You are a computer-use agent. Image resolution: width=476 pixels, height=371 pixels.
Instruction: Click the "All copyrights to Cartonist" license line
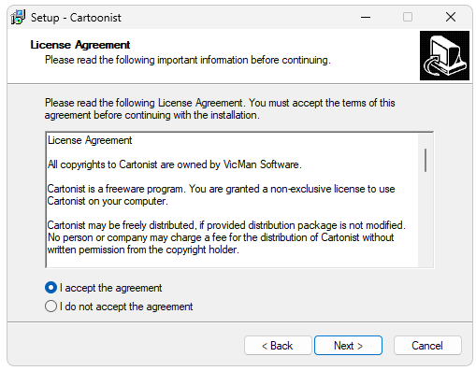pos(175,164)
